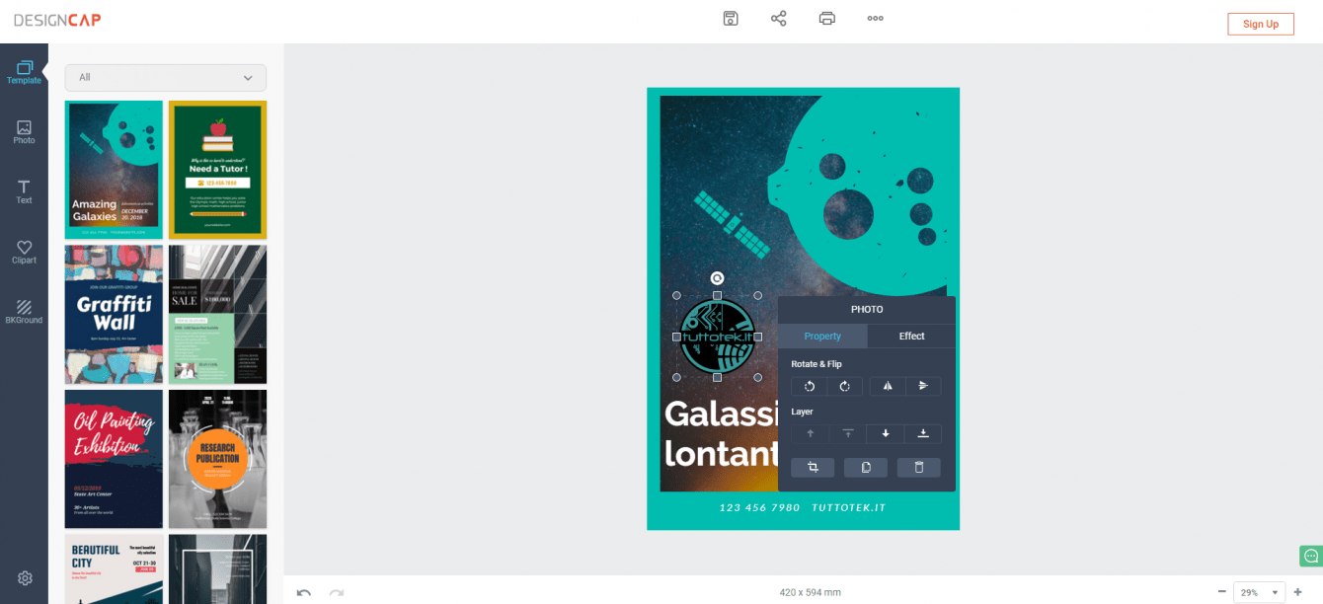Screen dimensions: 1323x604
Task: Click the print icon
Action: pos(827,19)
